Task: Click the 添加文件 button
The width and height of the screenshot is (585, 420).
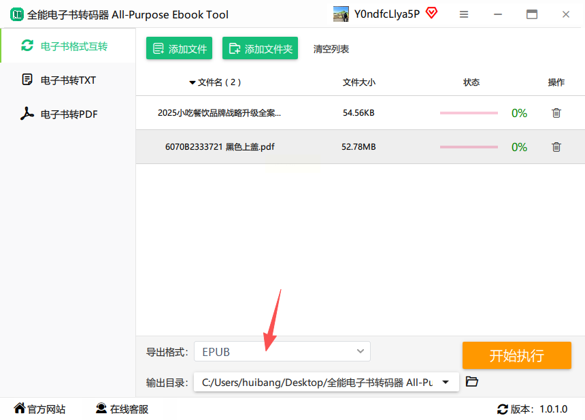Action: pyautogui.click(x=179, y=48)
